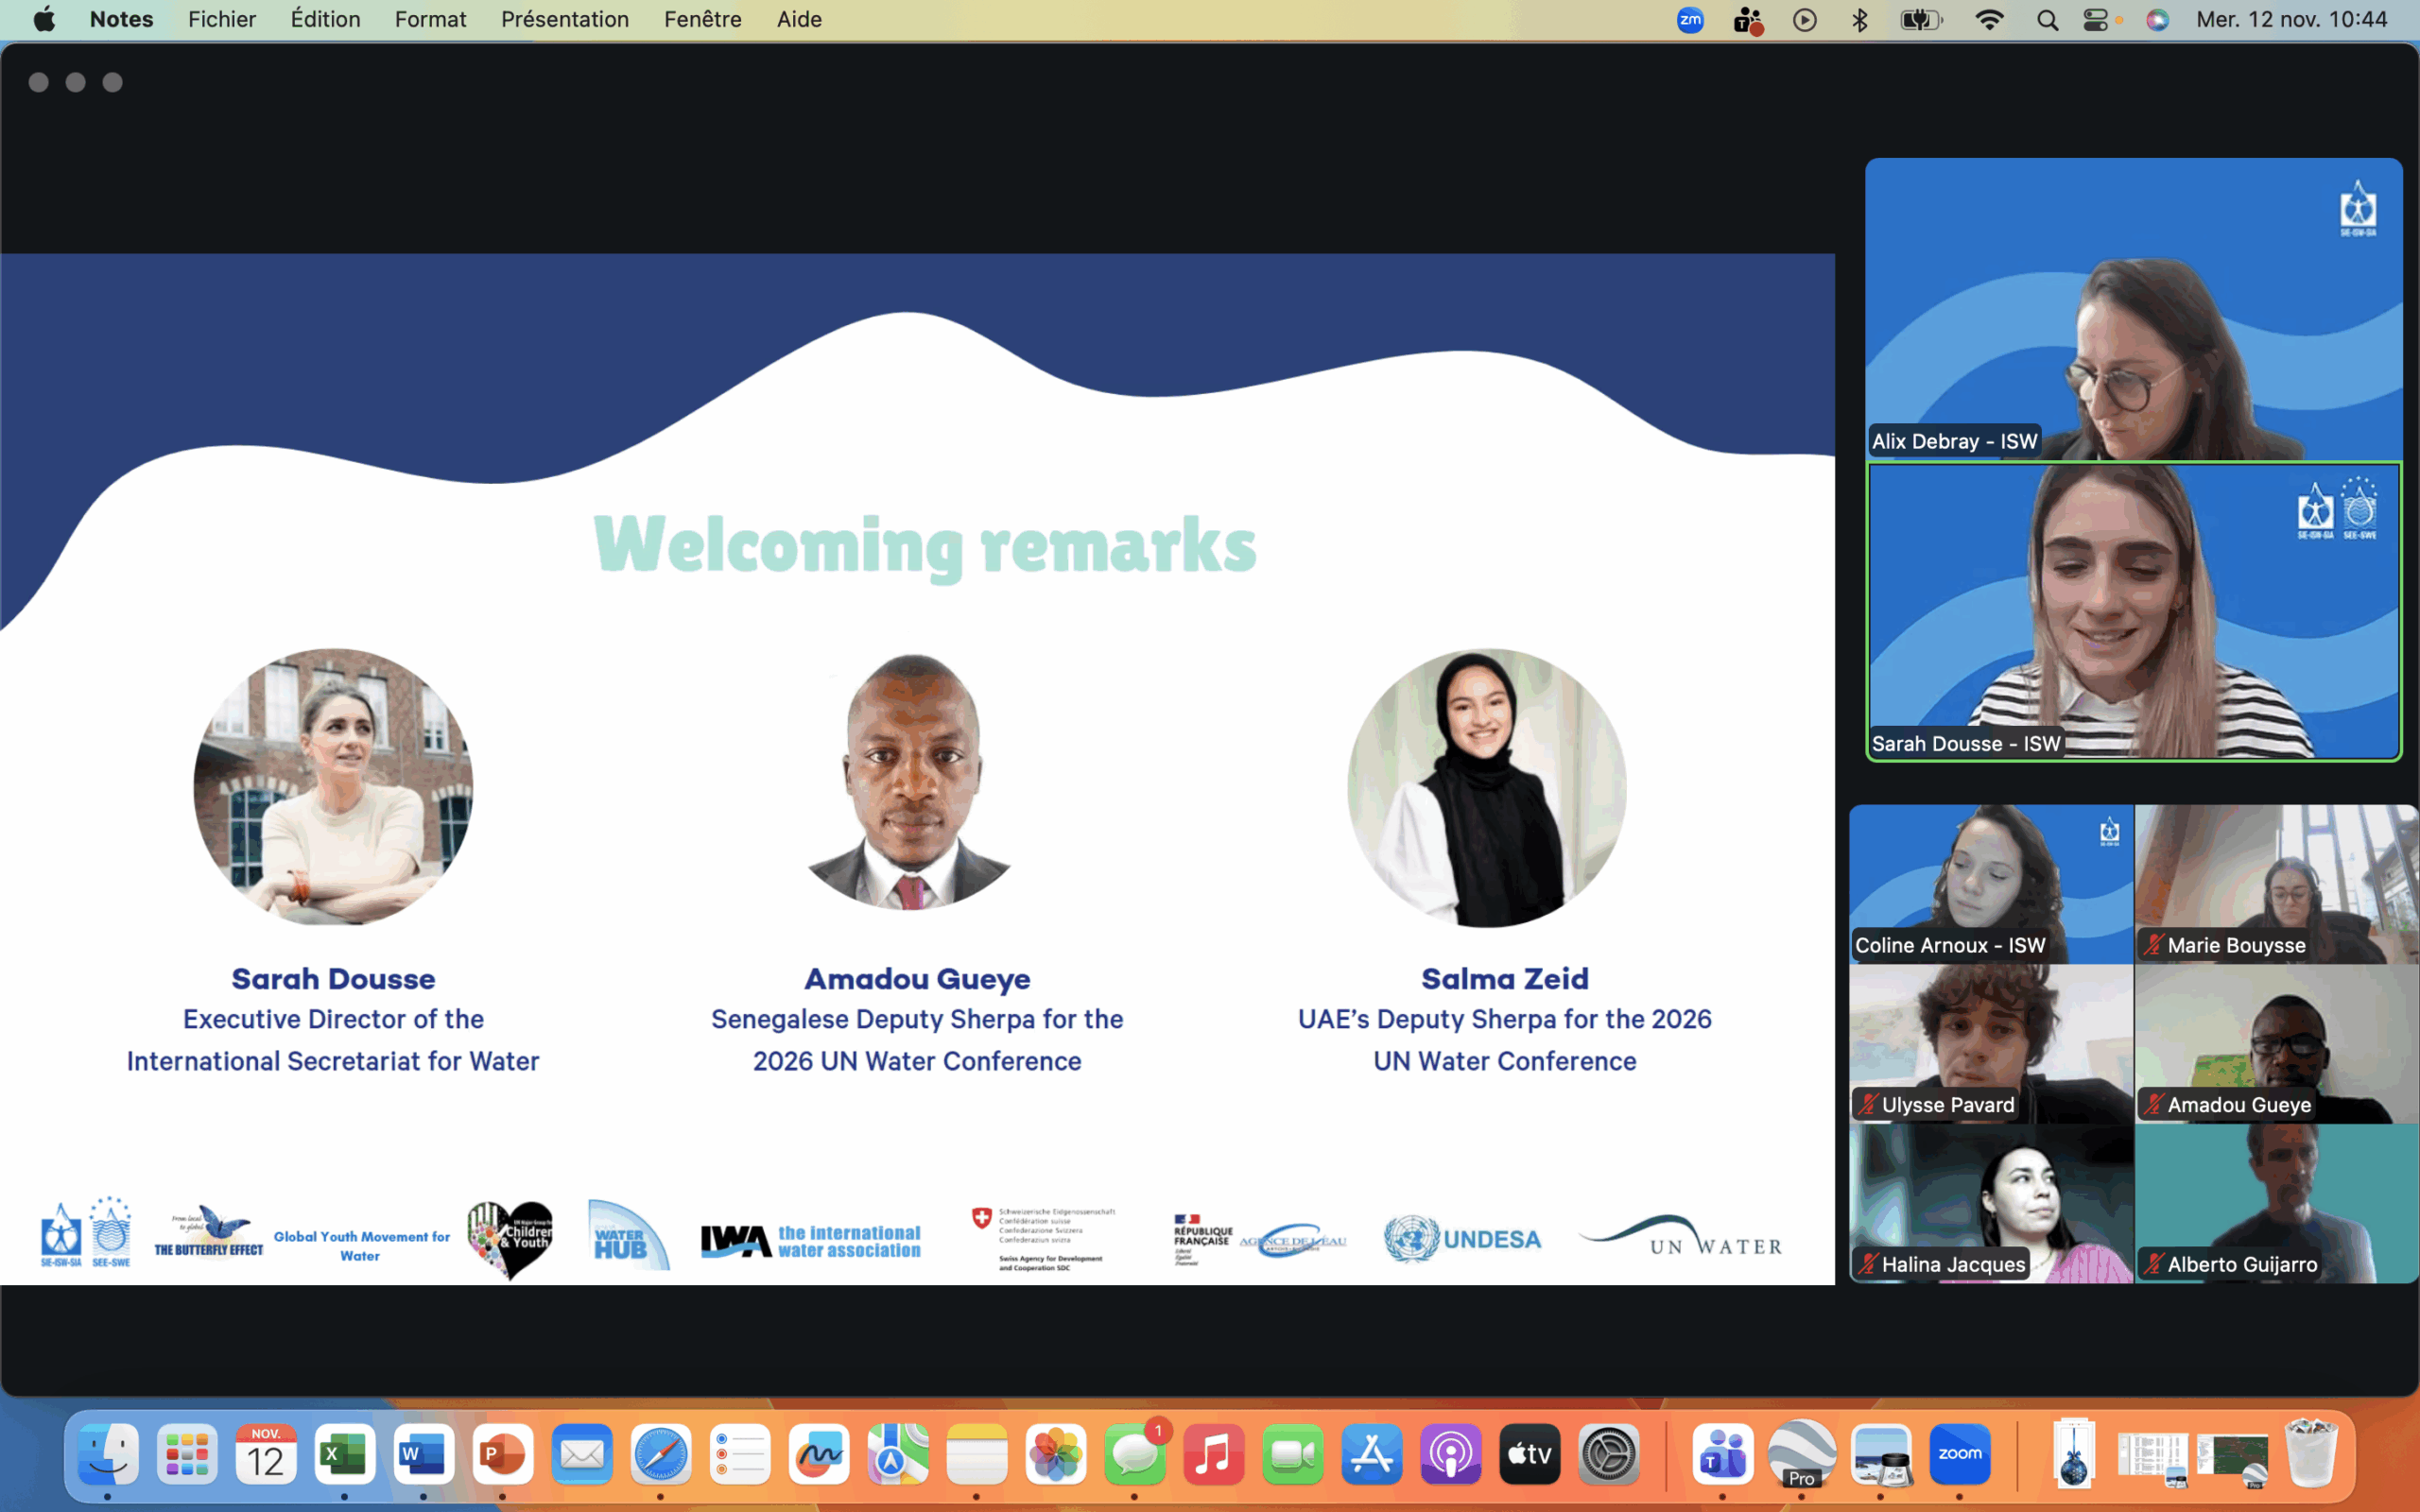Expand the Format menu

[x=430, y=20]
